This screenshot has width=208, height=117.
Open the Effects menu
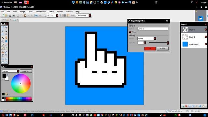(x=51, y=12)
